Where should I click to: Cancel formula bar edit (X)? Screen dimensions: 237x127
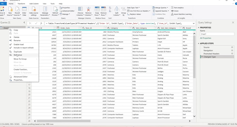[30, 23]
